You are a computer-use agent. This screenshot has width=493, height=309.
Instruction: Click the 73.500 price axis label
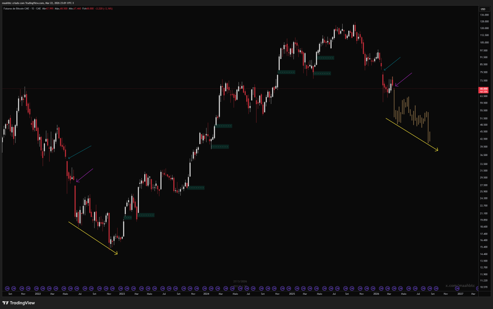(484, 80)
